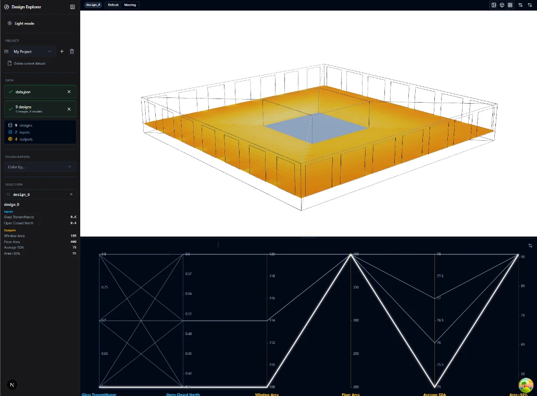Select the 3D model cube view icon

click(x=502, y=5)
